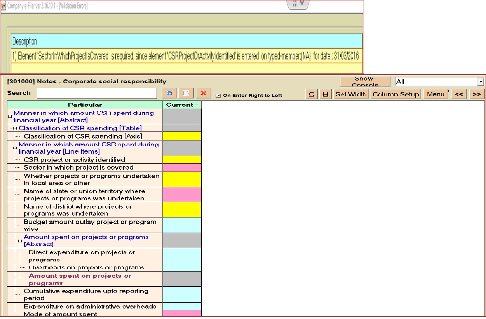This screenshot has width=486, height=319.
Task: Open the Menu button
Action: (435, 94)
